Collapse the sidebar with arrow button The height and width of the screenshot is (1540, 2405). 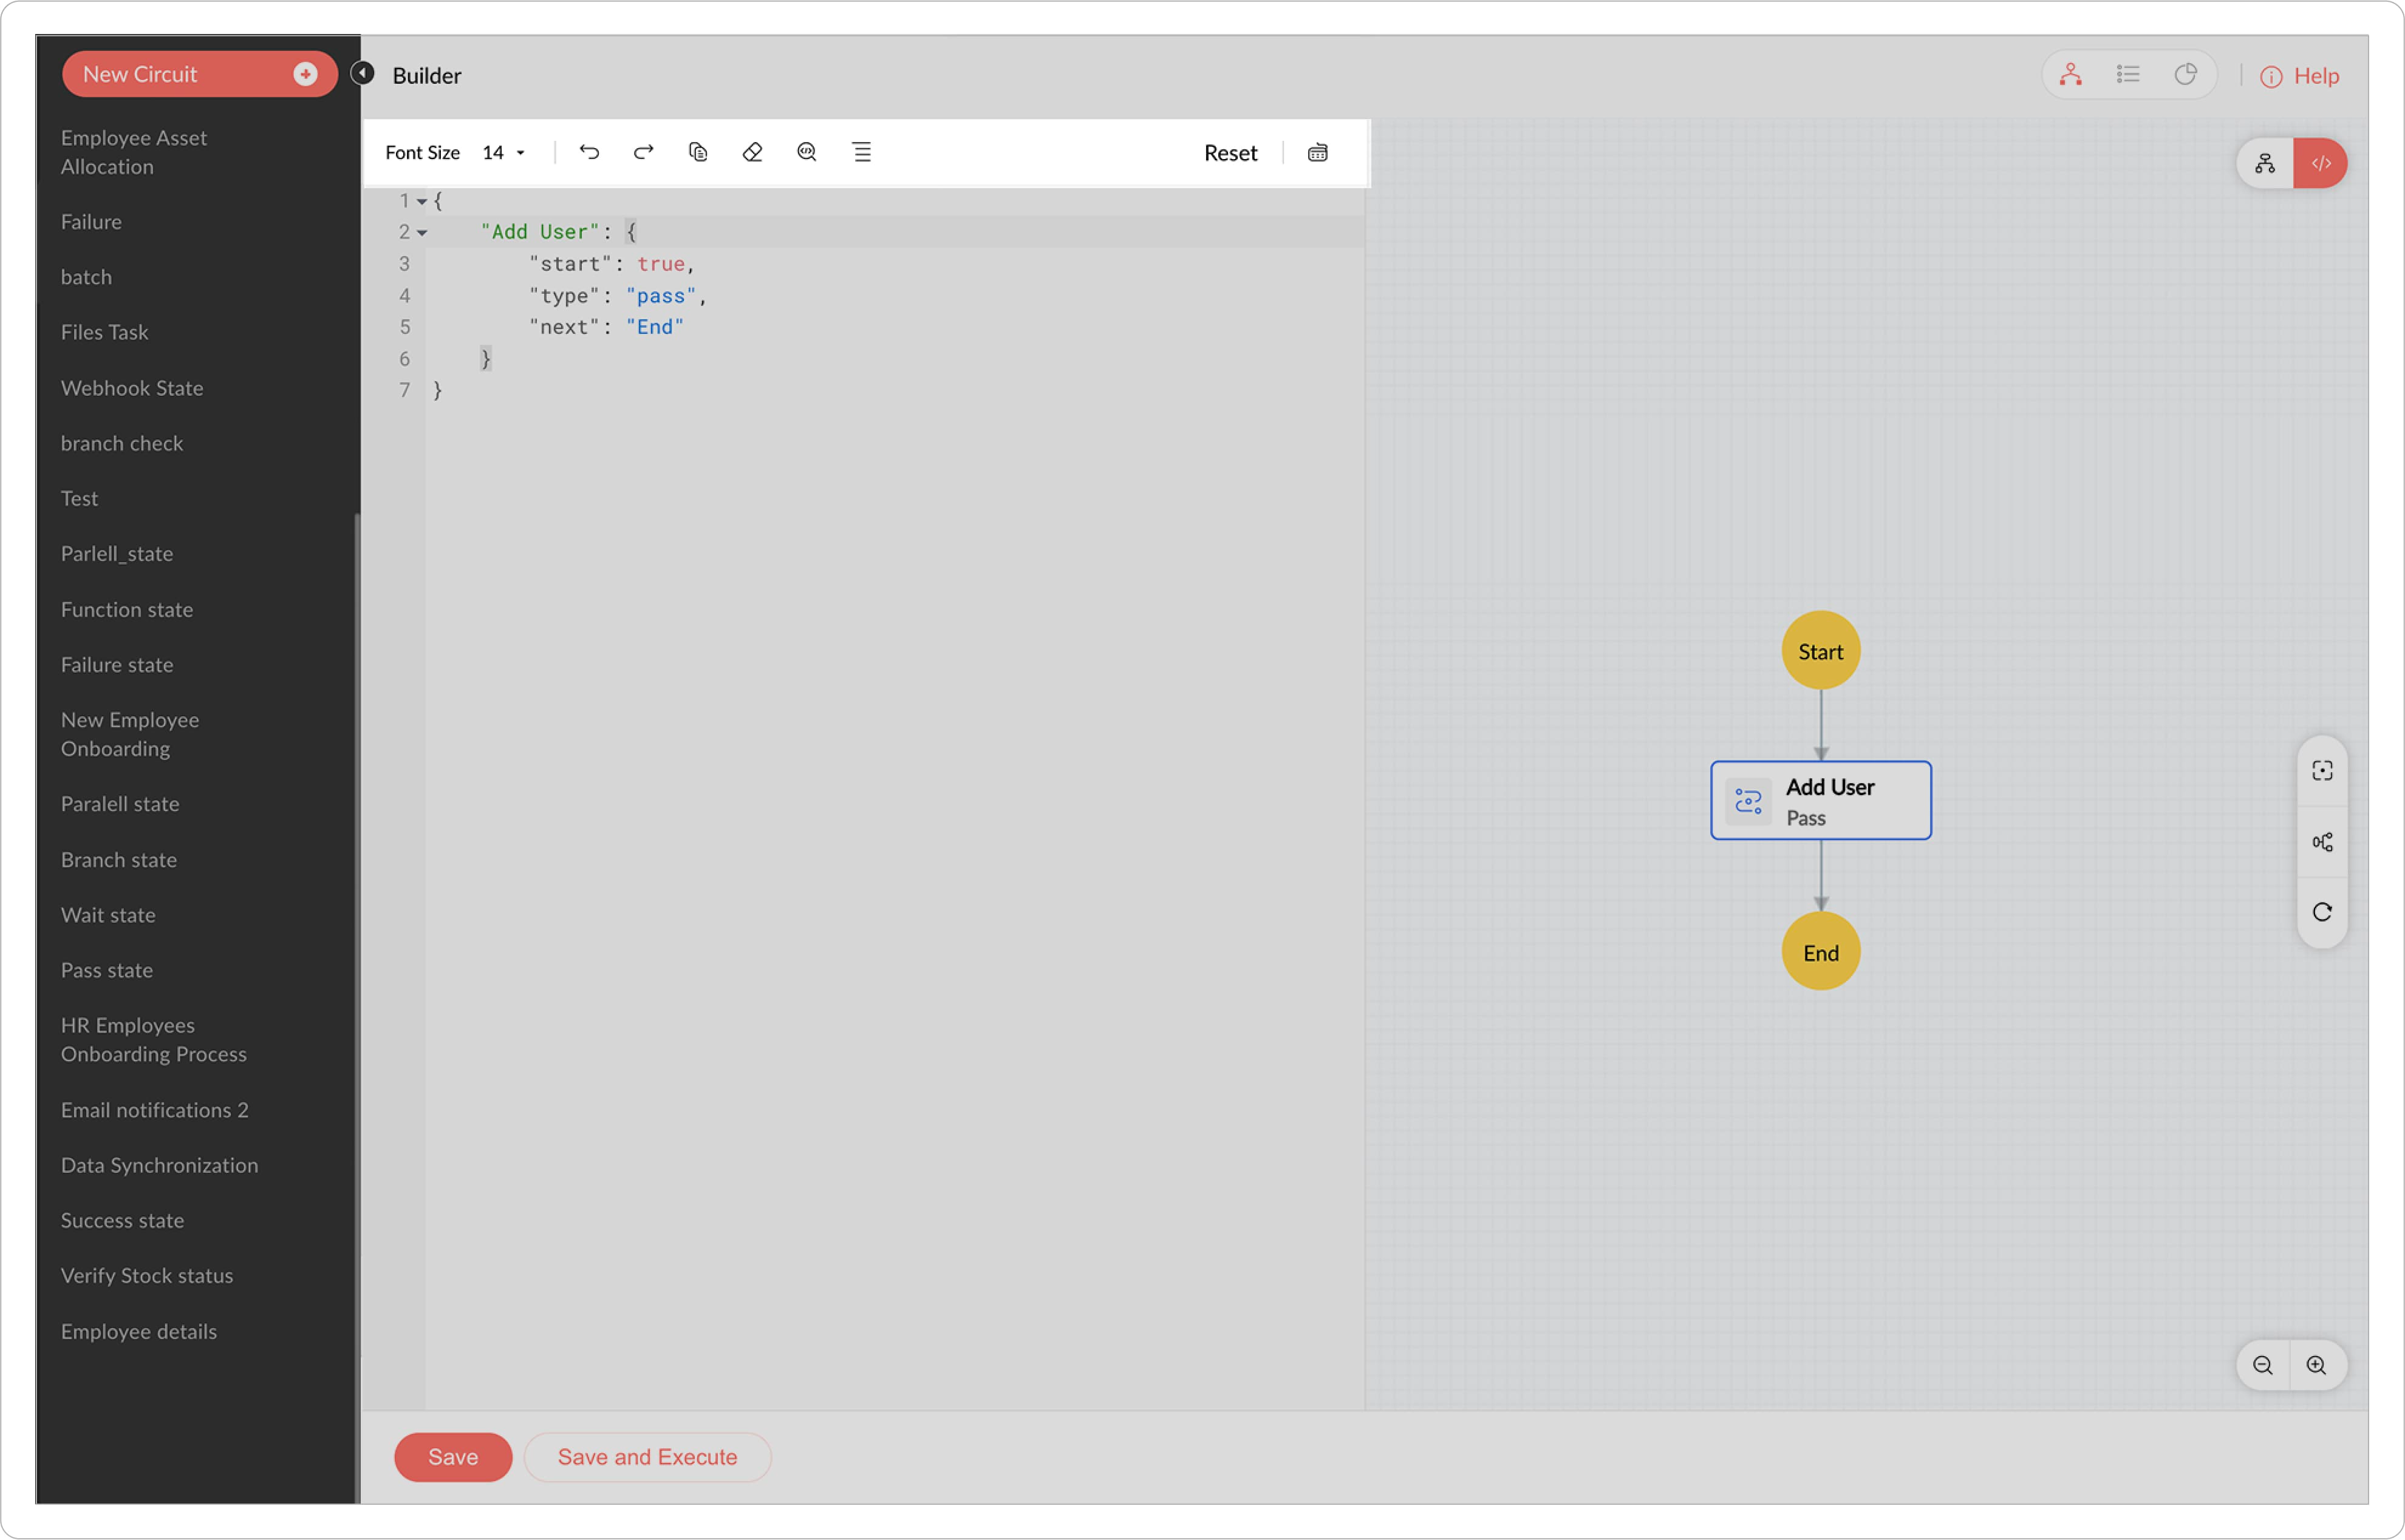tap(363, 73)
